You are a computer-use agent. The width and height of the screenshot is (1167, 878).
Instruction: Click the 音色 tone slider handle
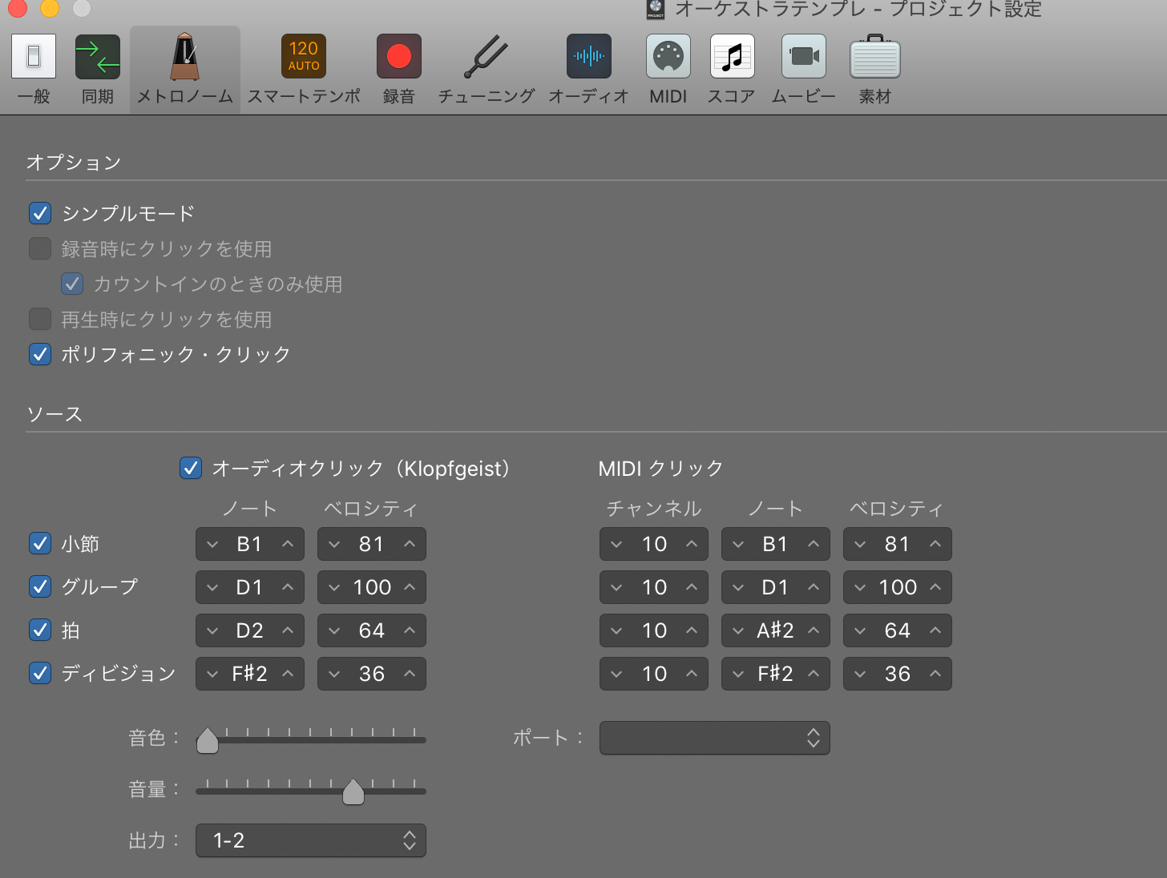pos(208,740)
